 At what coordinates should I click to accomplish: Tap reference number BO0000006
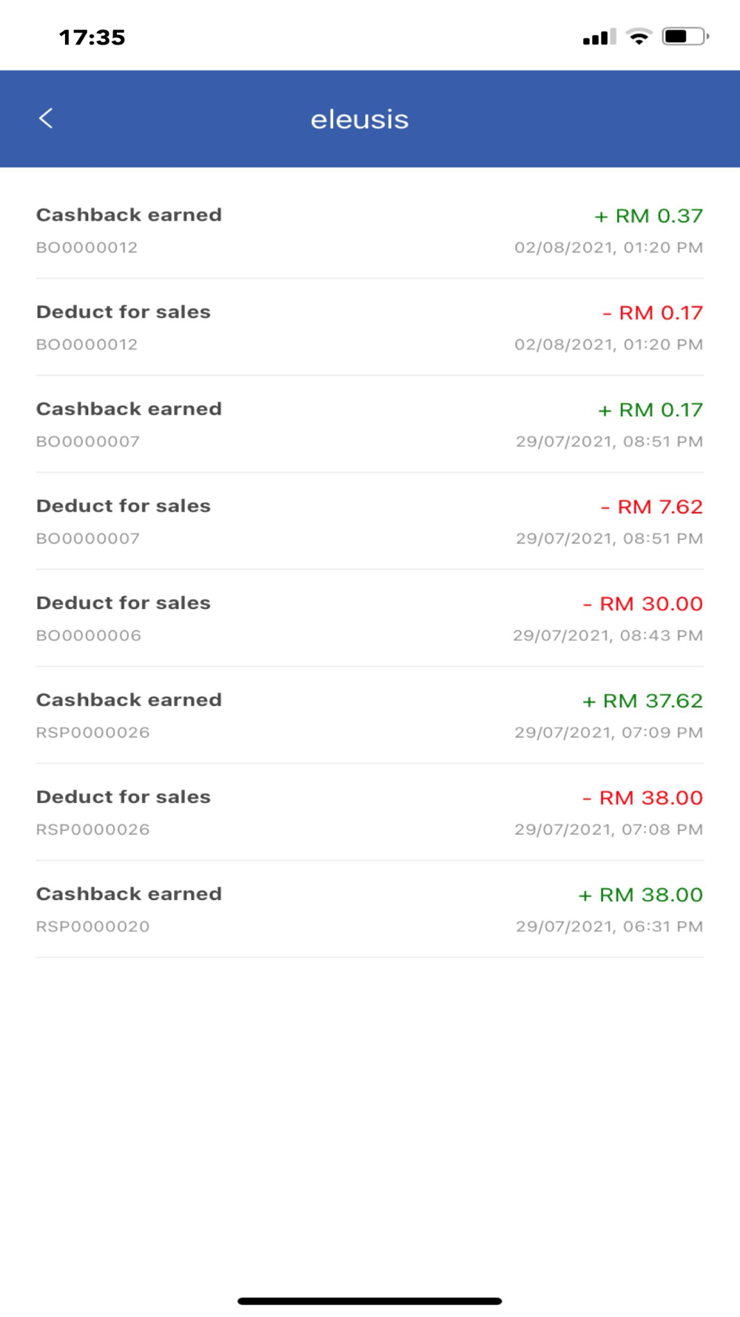pos(89,636)
